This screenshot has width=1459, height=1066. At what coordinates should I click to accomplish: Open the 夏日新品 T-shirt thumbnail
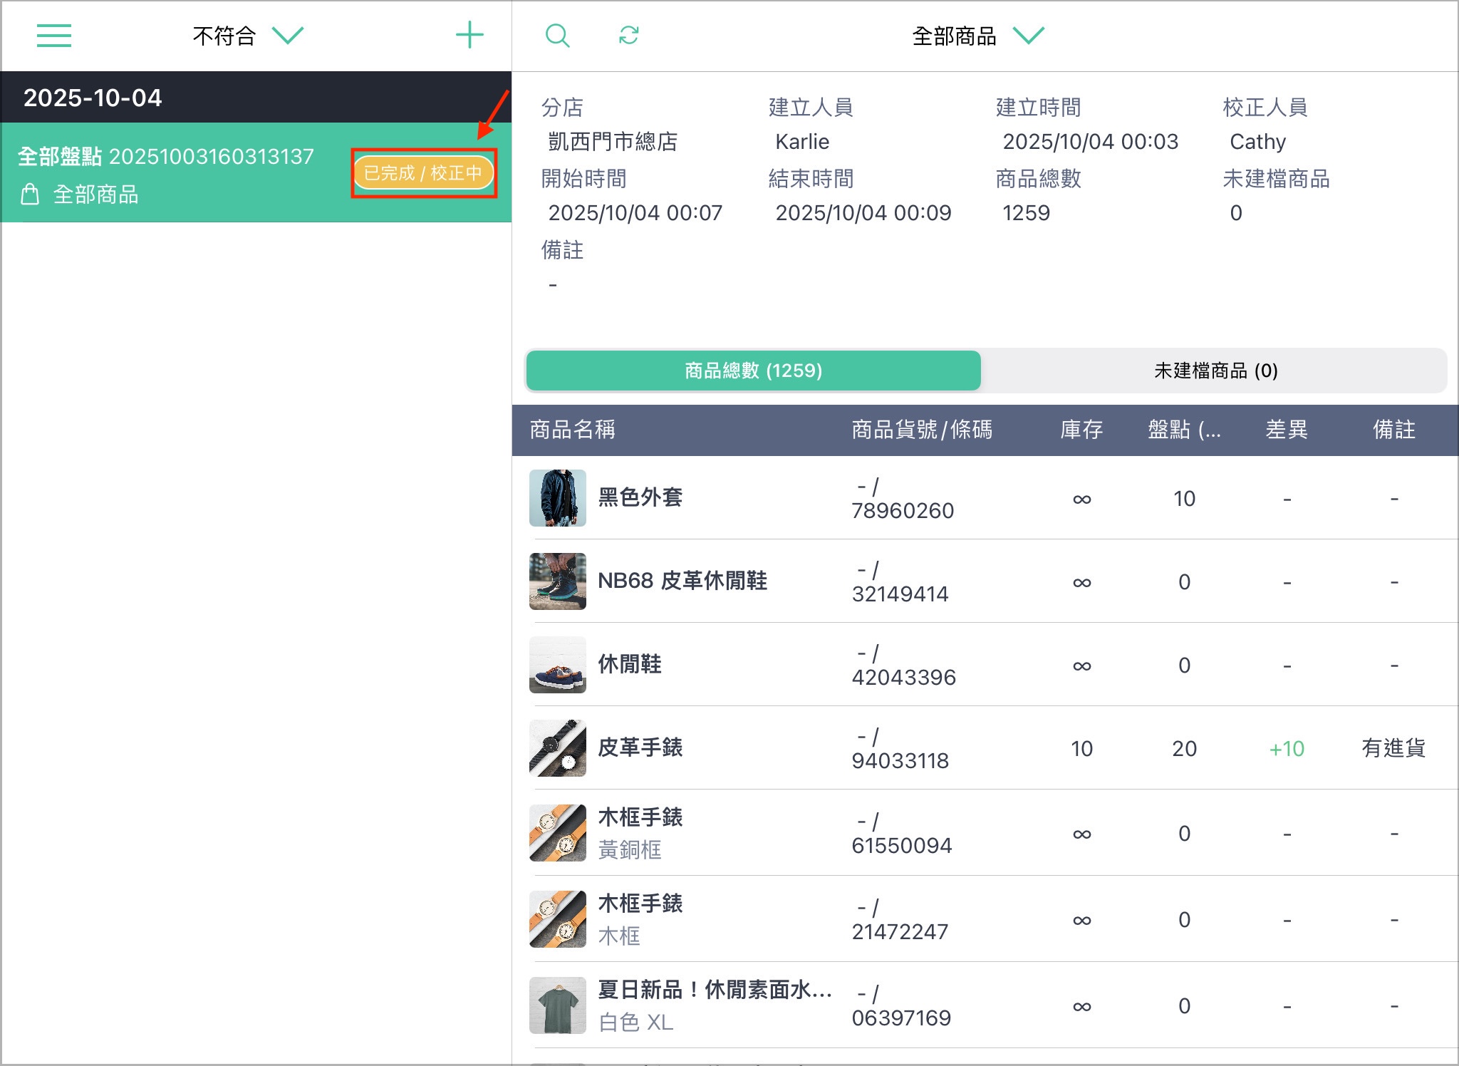coord(558,1005)
